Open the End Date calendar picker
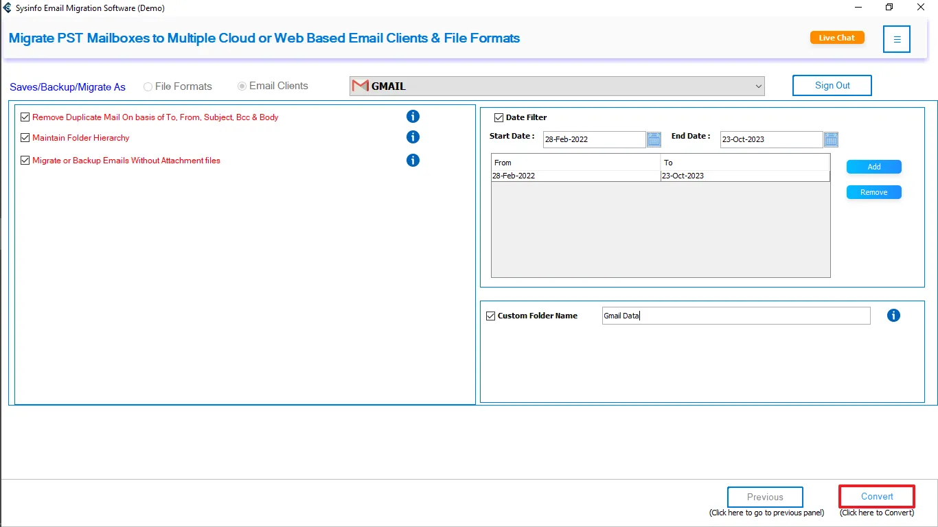 point(831,140)
